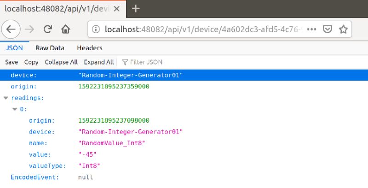
Task: Click the forward navigation arrow
Action: click(30, 29)
